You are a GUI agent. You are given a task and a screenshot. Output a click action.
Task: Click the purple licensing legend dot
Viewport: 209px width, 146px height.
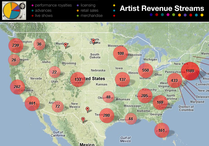tap(78, 5)
